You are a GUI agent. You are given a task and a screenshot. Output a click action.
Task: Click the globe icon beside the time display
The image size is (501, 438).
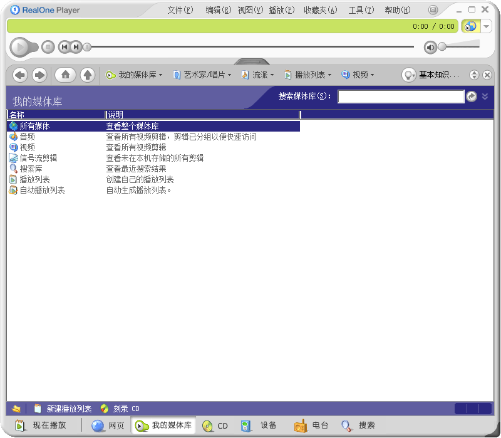[471, 26]
